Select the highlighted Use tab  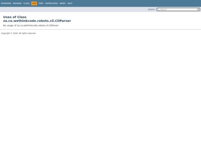[34, 3]
